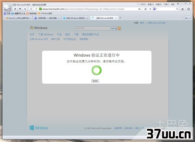Open 所有 Microsoft 站点 link
195x142 pixels.
pyautogui.click(x=157, y=23)
